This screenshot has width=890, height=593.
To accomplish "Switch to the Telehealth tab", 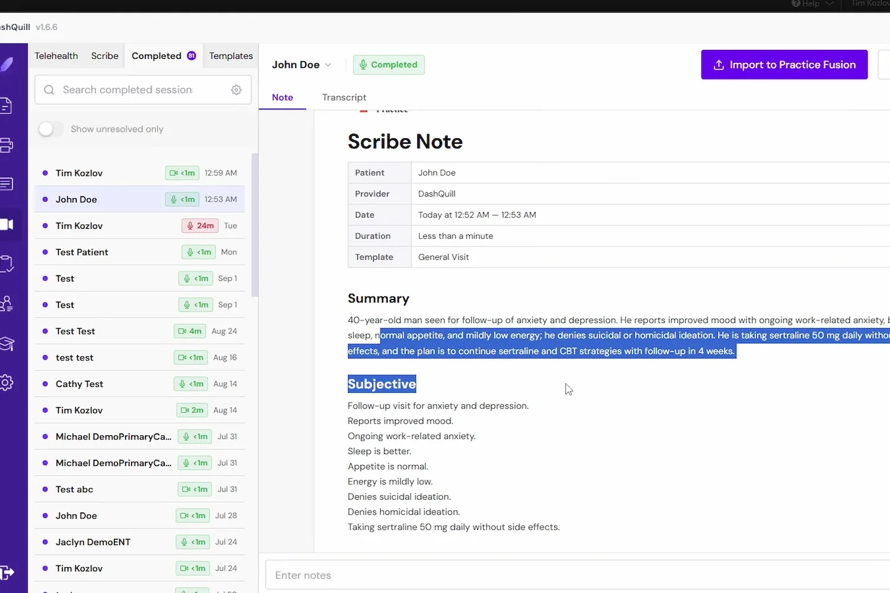I will pos(56,56).
